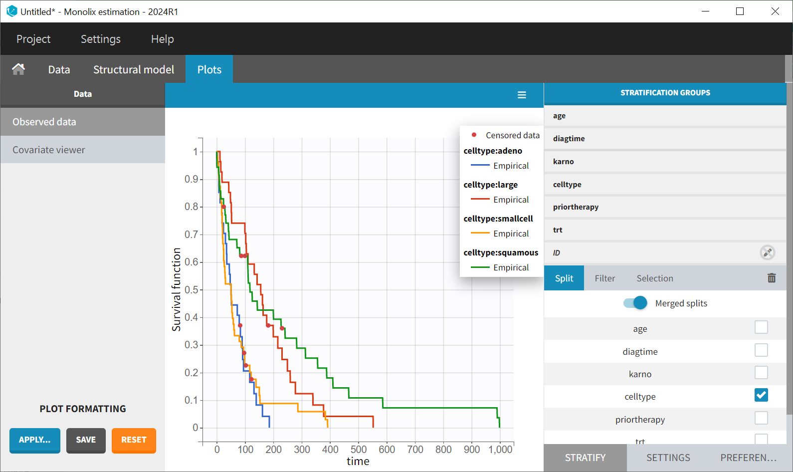793x472 pixels.
Task: Click the home icon in navigation bar
Action: [x=18, y=69]
